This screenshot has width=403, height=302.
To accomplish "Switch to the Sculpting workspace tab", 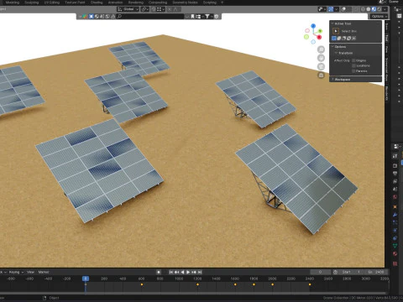I will click(31, 3).
